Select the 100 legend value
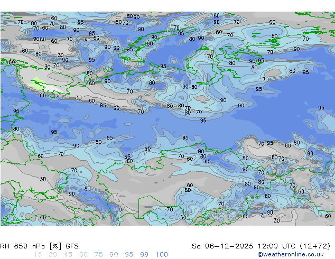 (x=162, y=255)
